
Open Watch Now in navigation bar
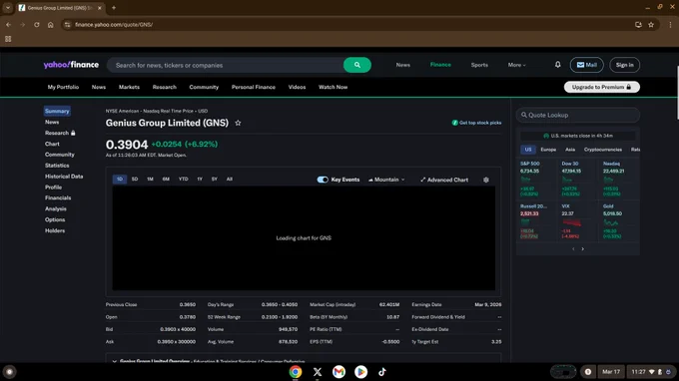click(333, 87)
